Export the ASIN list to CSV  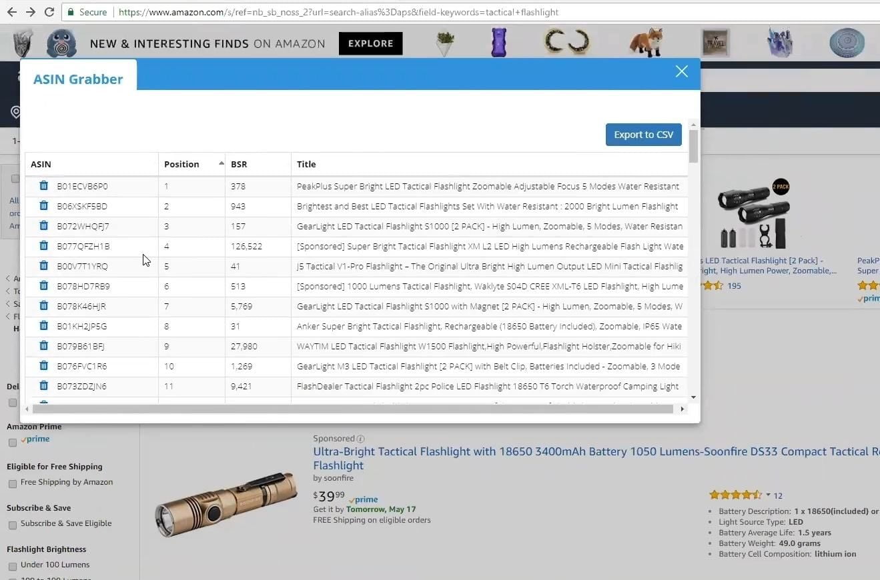[x=643, y=135]
